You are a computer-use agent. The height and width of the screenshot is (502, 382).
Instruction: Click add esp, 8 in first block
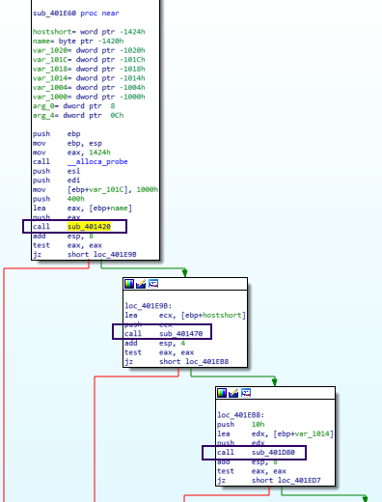63,236
